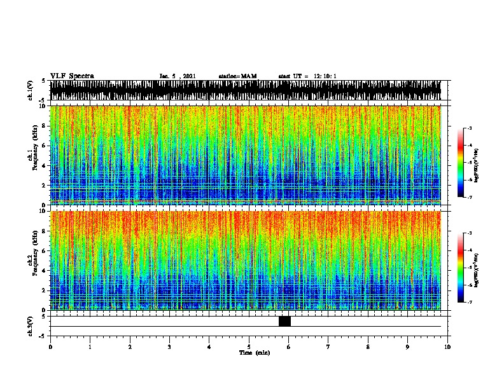Click time axis tick label '8'

[x=368, y=346]
